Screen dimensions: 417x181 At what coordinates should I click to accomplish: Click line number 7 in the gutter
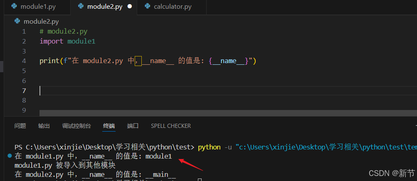(x=24, y=91)
